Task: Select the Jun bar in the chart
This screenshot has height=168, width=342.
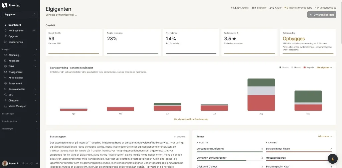Action: tap(167, 107)
